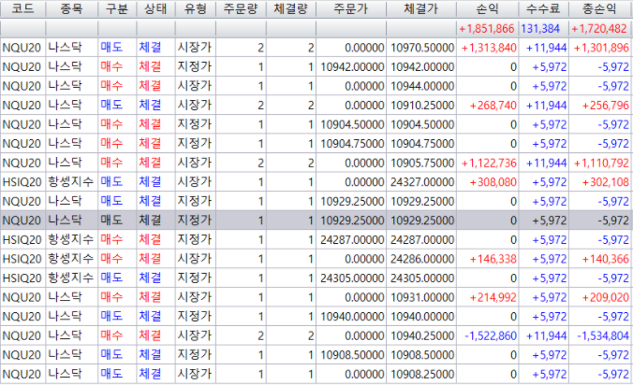Select the 체결량 column header
633x385 pixels.
290,8
